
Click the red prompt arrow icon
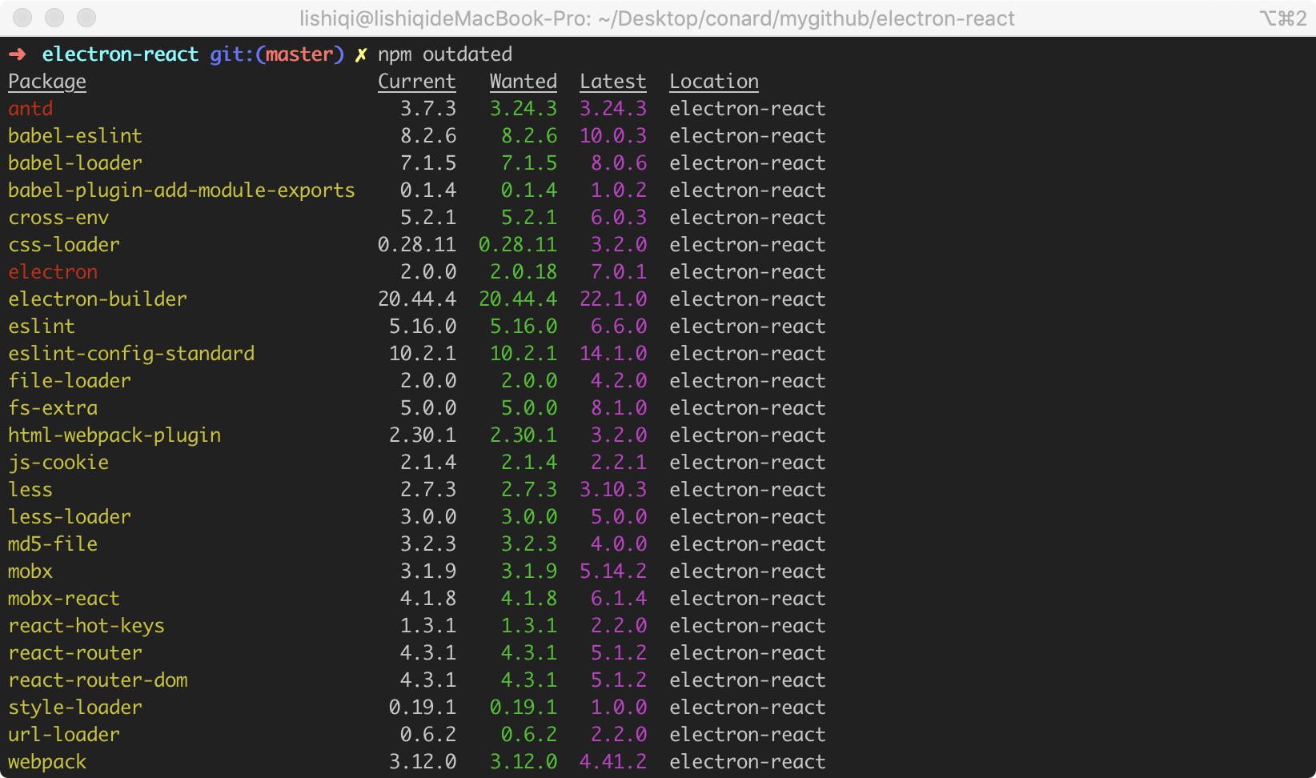pos(18,54)
